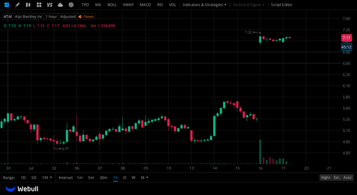
Task: Click the ATAI ticker symbol
Action: (x=8, y=17)
